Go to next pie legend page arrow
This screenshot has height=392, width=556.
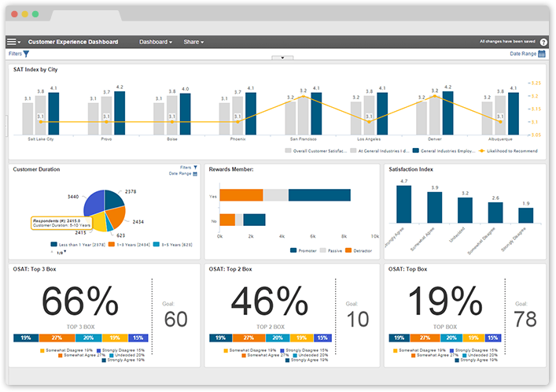(x=65, y=252)
